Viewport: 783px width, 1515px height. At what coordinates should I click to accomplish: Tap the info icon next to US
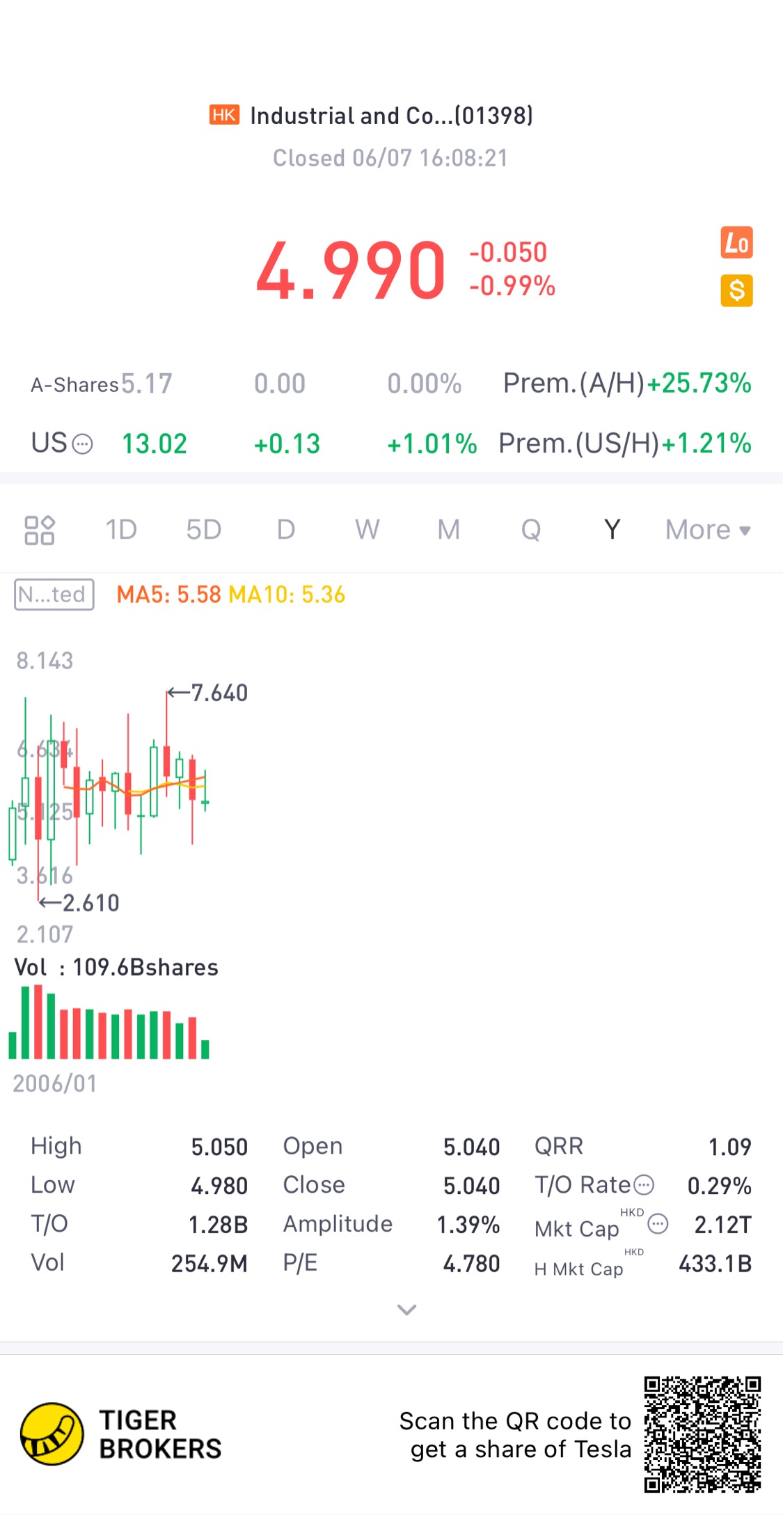pyautogui.click(x=83, y=444)
